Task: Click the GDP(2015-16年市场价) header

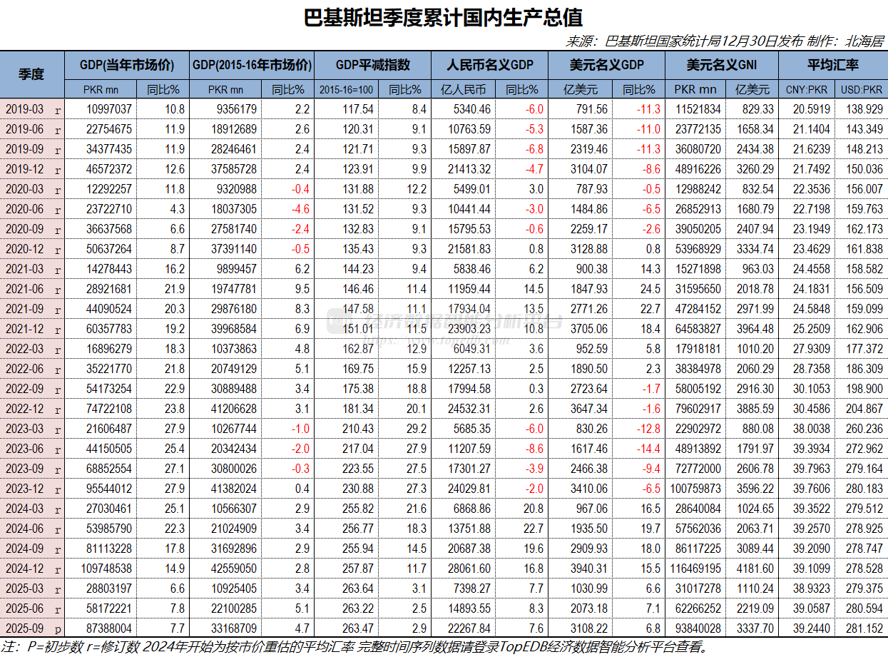Action: point(252,64)
